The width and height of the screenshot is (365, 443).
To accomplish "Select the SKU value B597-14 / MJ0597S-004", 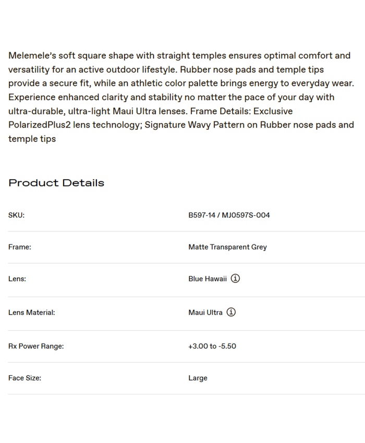I will [229, 215].
